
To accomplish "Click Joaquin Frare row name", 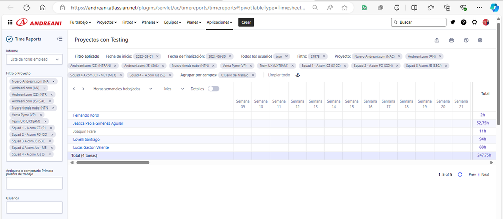I will (84, 131).
